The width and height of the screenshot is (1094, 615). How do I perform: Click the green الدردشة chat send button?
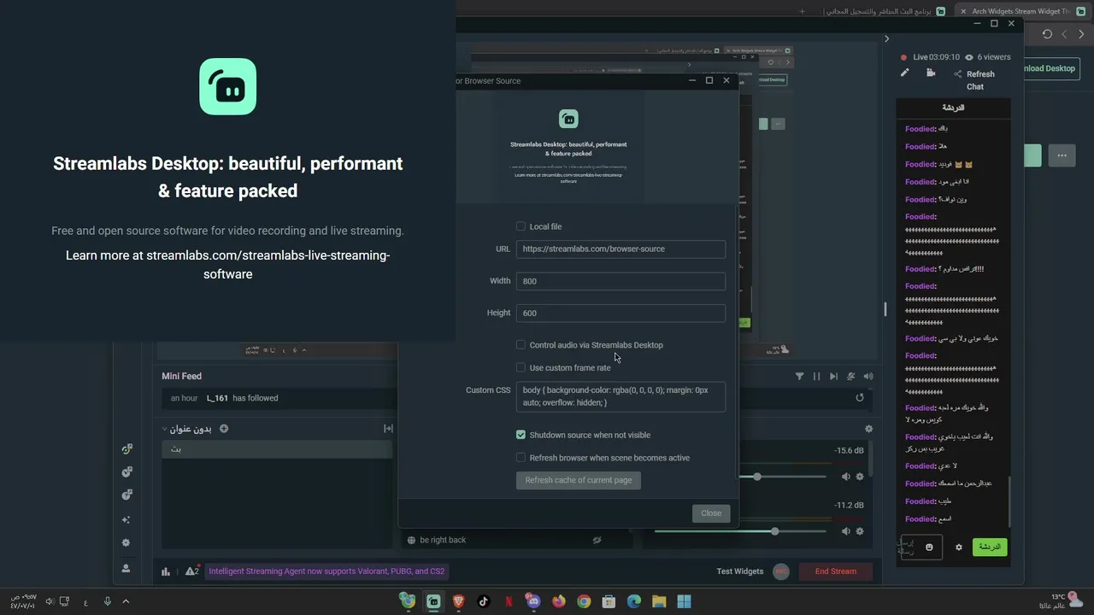[x=990, y=547]
